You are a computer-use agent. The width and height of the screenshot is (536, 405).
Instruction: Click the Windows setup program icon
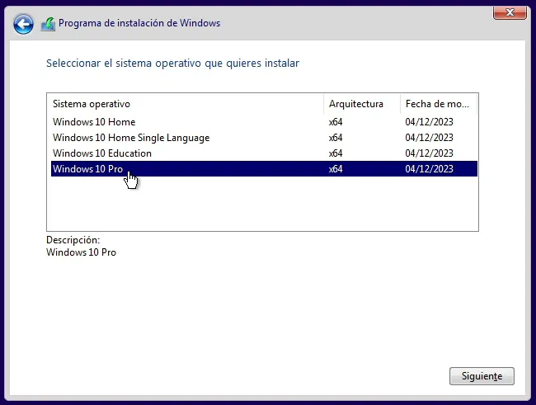point(48,24)
